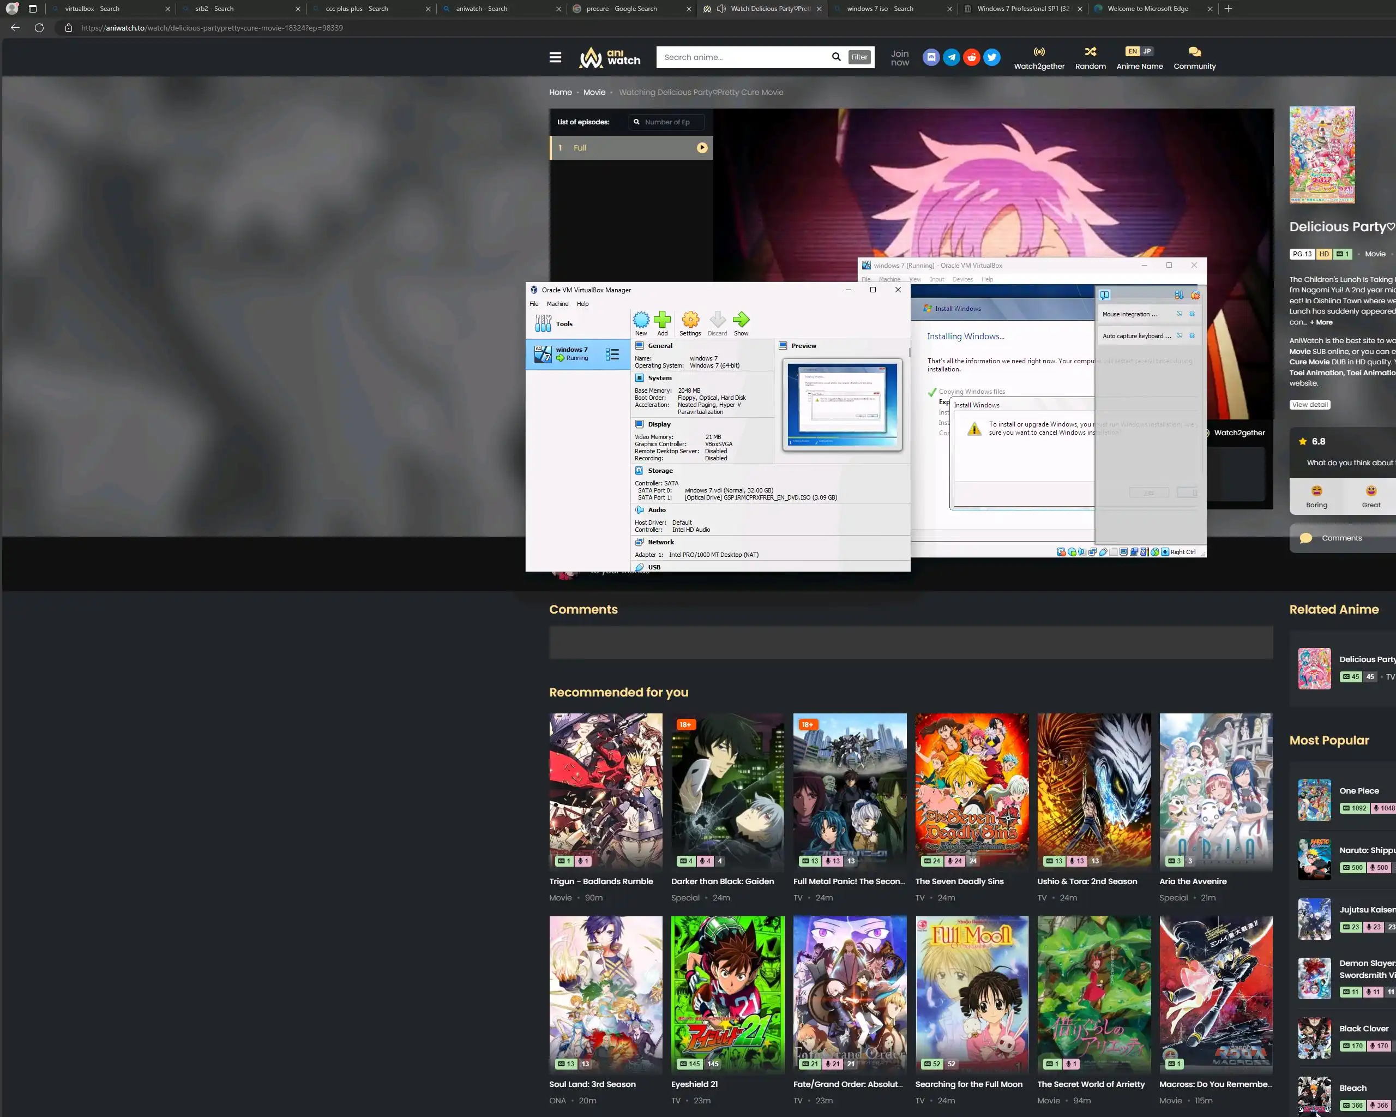This screenshot has height=1117, width=1396.
Task: Click the View detail button
Action: click(x=1309, y=405)
